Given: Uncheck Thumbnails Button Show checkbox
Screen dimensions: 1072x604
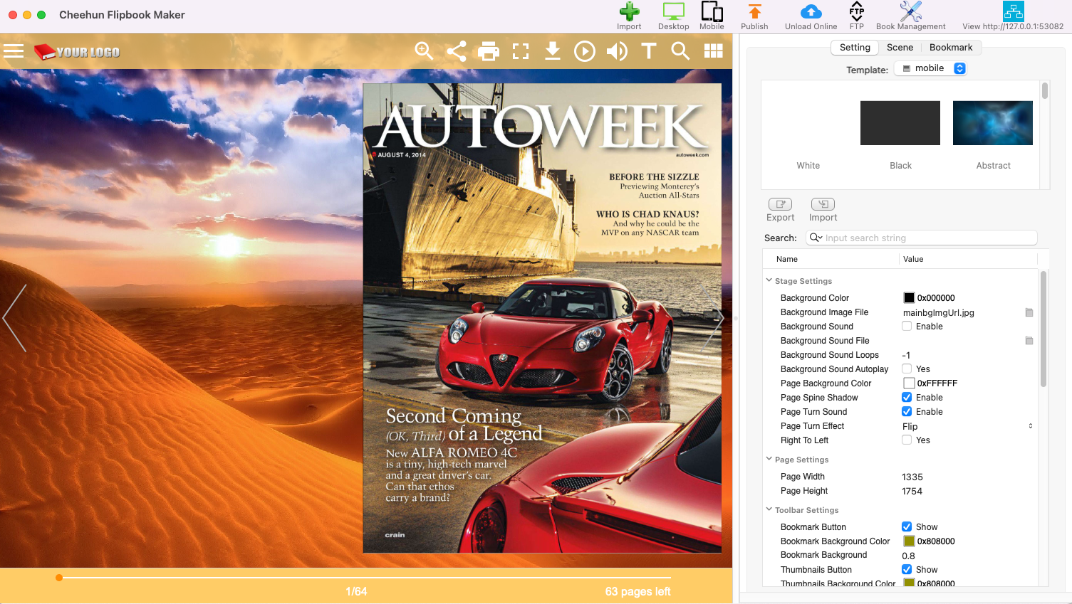Looking at the screenshot, I should point(907,570).
